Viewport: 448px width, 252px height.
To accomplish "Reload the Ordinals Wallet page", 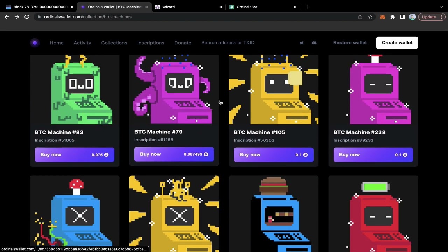I will [27, 17].
